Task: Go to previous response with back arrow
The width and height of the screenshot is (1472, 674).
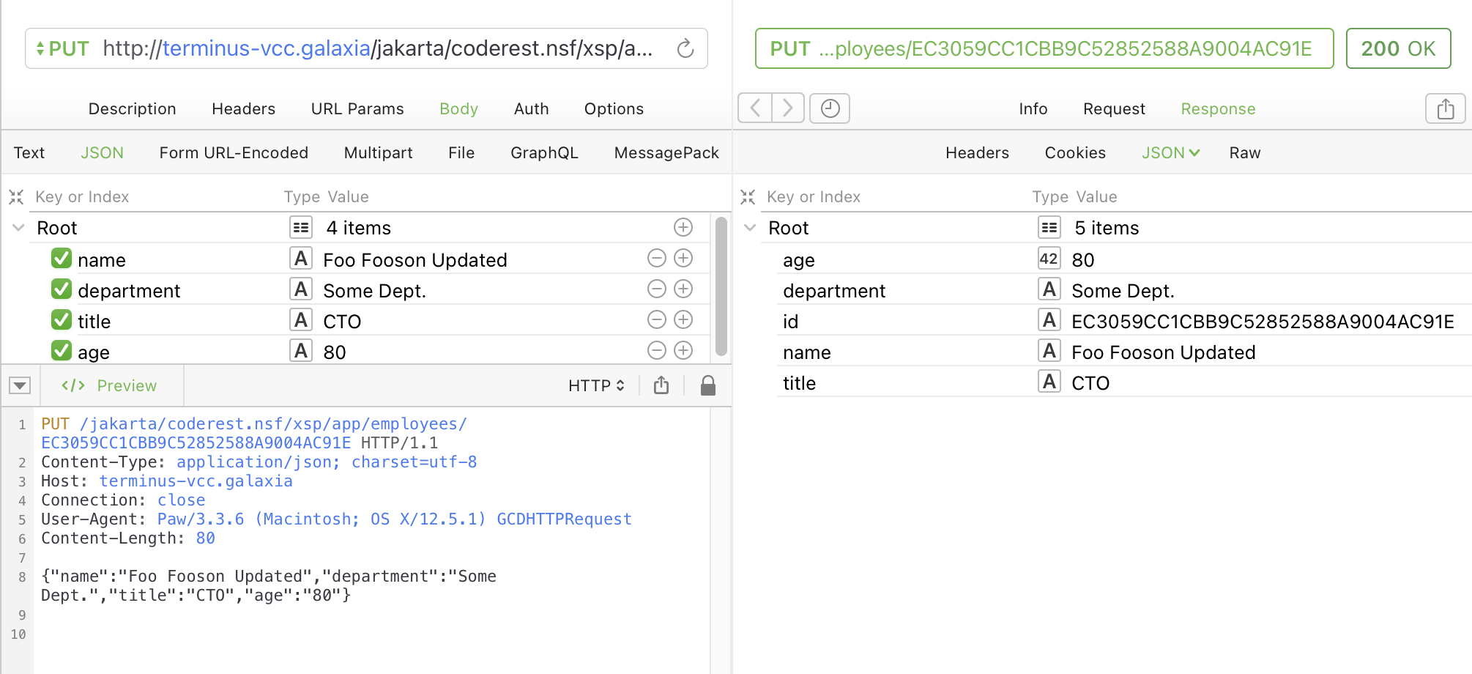Action: [755, 108]
